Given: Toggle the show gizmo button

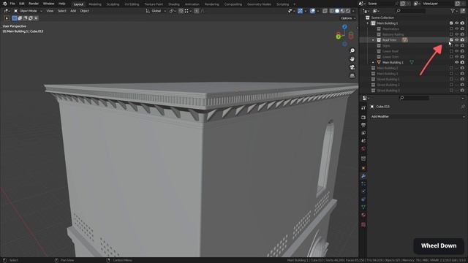Looking at the screenshot, I should click(300, 11).
